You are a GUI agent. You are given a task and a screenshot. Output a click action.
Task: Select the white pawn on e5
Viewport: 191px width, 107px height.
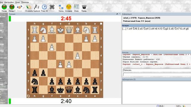tap(60, 64)
